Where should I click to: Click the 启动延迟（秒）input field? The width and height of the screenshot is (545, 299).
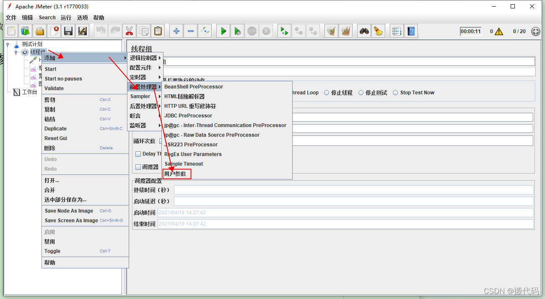[354, 201]
